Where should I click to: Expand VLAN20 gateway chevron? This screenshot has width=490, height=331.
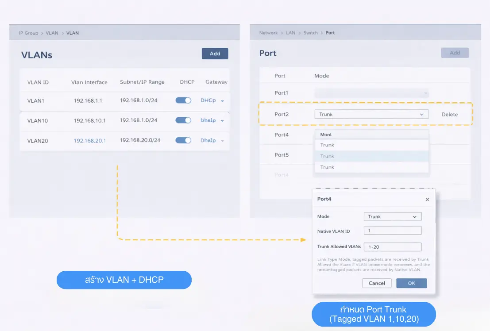(222, 141)
